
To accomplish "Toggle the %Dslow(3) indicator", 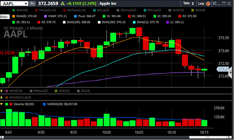I will click(39, 91).
